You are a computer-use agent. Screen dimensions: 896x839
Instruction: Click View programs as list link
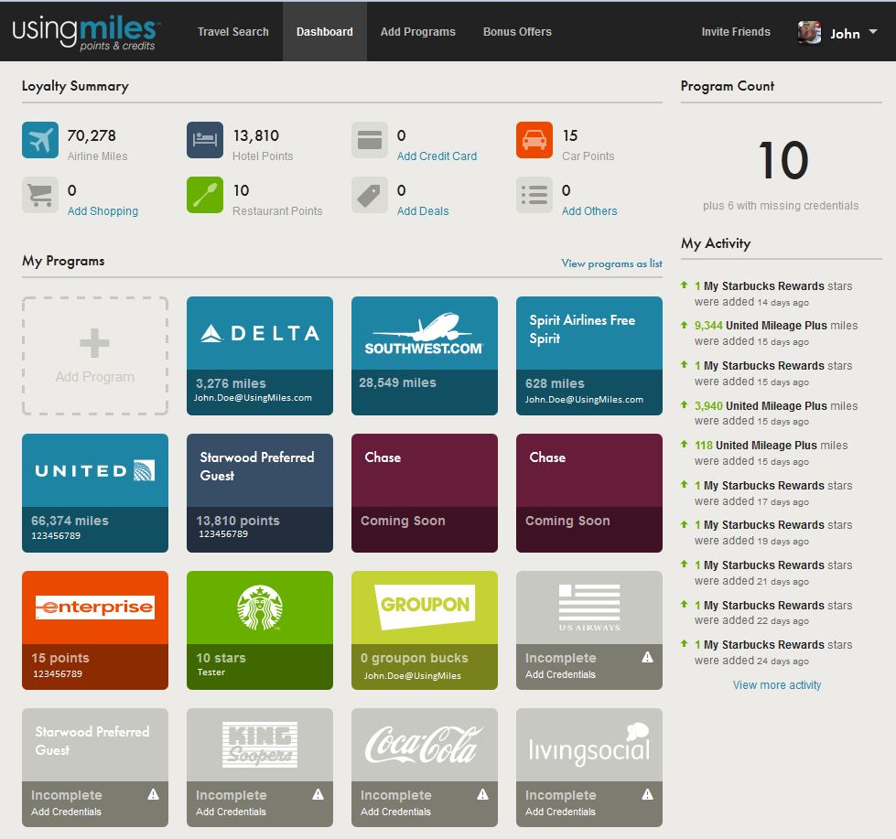coord(612,264)
